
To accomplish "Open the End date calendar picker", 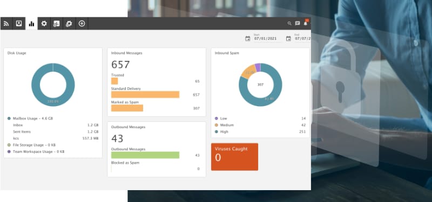I will pyautogui.click(x=288, y=39).
